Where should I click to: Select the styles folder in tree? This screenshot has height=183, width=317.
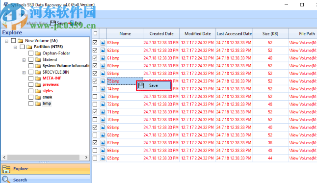48,91
